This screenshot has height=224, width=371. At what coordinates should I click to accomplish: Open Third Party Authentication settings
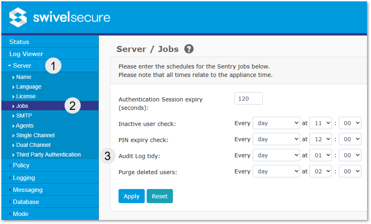click(48, 155)
